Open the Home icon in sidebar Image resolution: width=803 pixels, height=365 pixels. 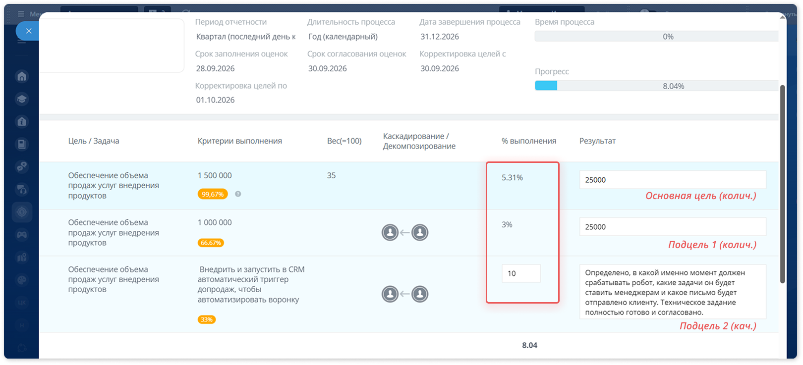22,76
